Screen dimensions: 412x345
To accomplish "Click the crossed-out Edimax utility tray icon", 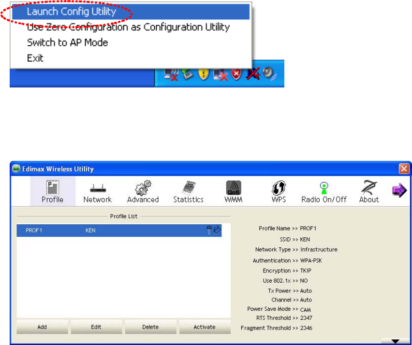I will click(x=253, y=73).
